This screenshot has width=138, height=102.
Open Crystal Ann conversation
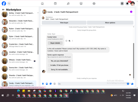[x=18, y=45]
